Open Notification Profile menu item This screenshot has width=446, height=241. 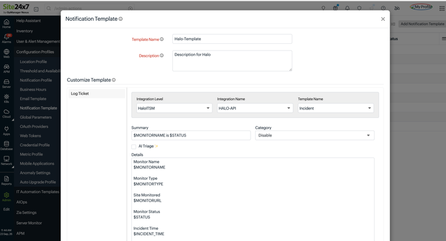point(36,80)
